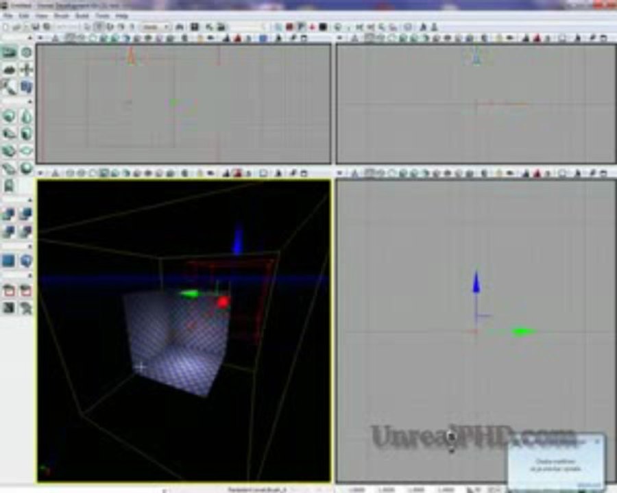The image size is (617, 493).
Task: Choose the Cube builder brush
Action: (x=10, y=116)
